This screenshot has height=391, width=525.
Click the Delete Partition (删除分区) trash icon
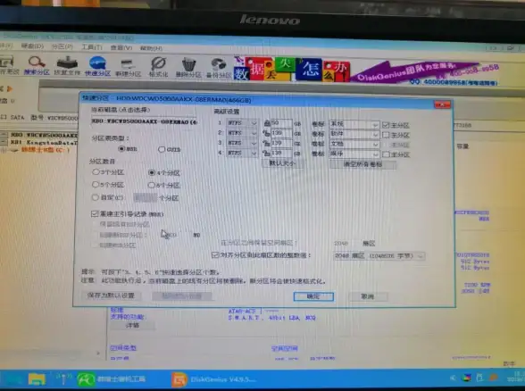click(x=188, y=67)
